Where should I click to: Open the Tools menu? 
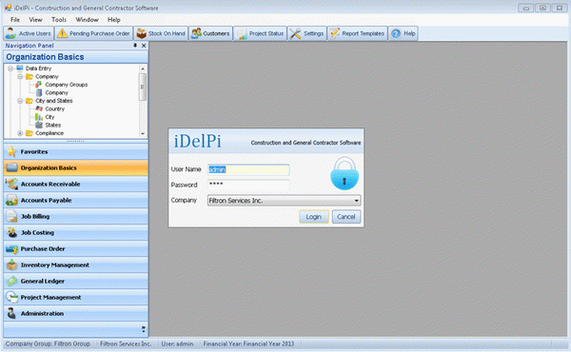click(59, 20)
